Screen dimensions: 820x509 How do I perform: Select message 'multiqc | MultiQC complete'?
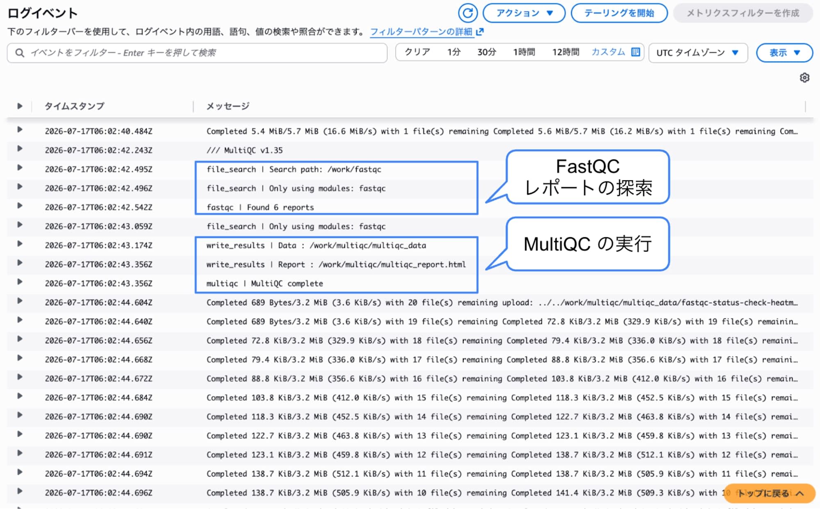tap(264, 284)
